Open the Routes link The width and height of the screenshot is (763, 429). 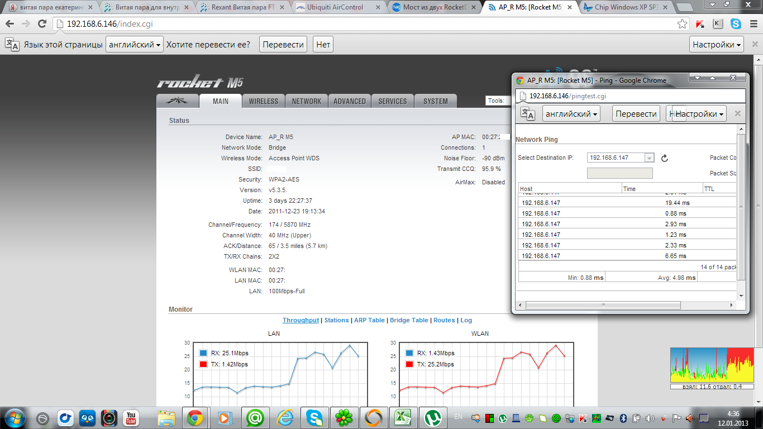click(x=444, y=320)
